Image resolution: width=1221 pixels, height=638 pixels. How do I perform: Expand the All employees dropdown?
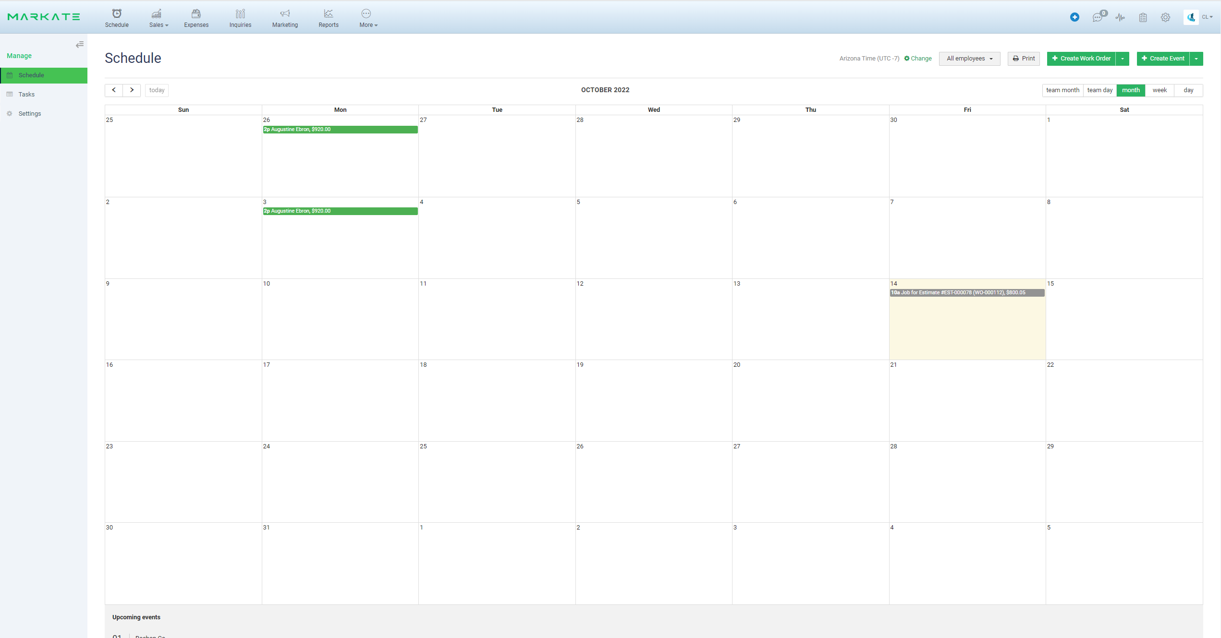pyautogui.click(x=969, y=59)
